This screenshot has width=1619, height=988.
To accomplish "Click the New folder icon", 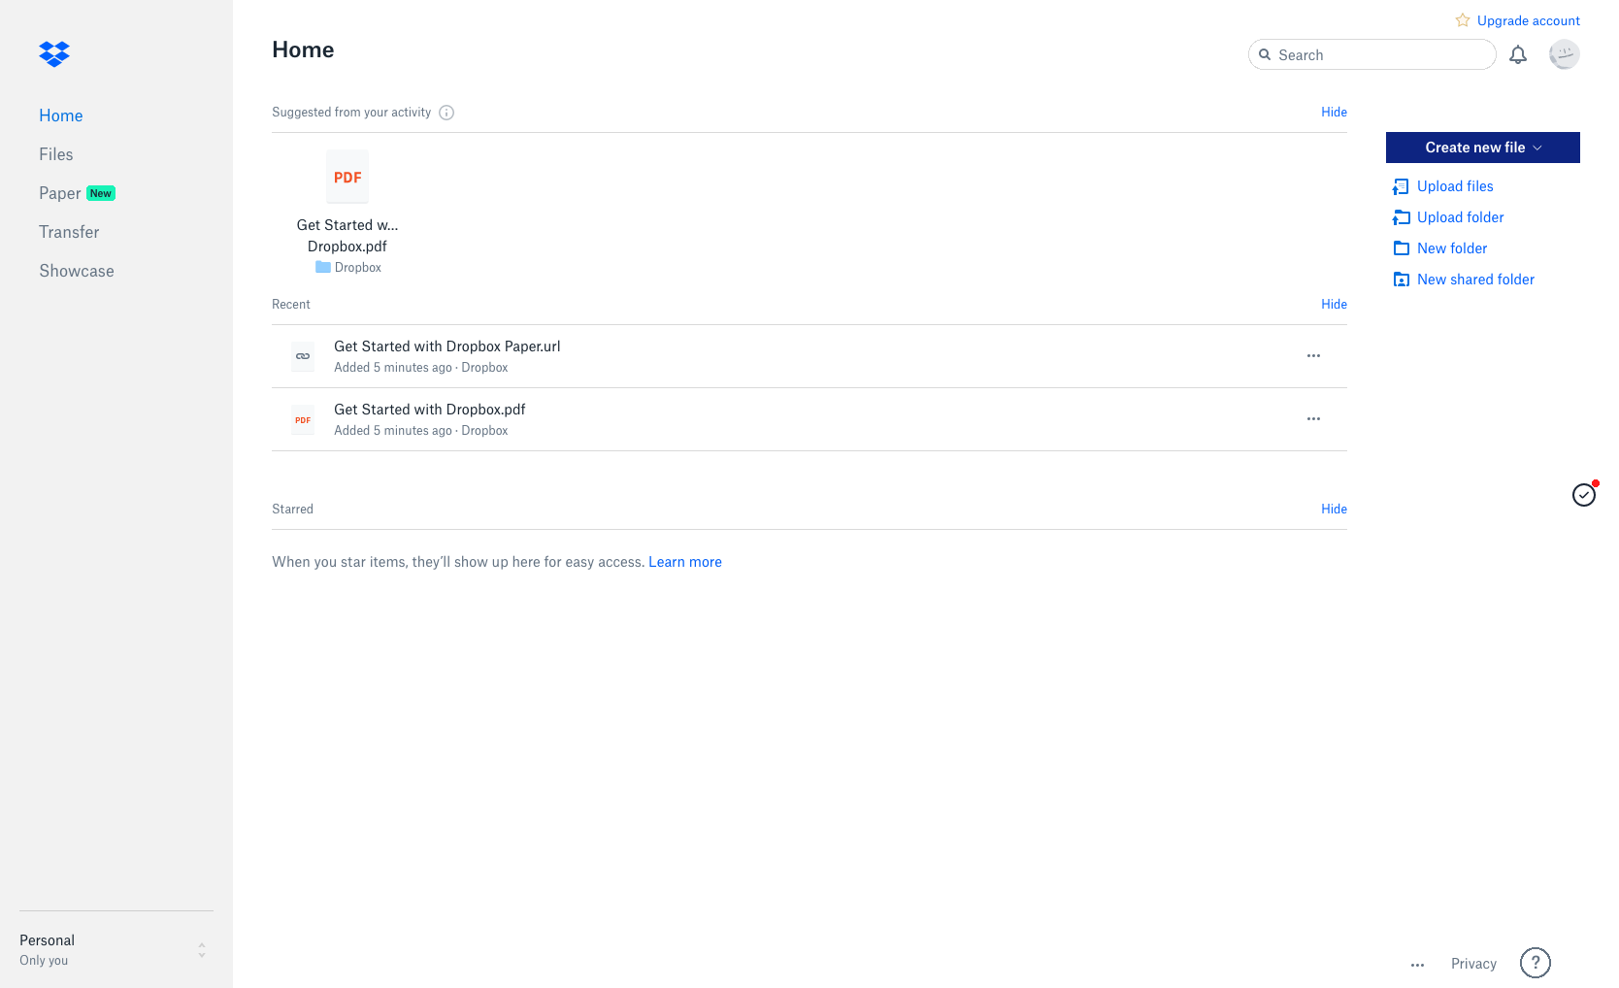I will pyautogui.click(x=1401, y=248).
